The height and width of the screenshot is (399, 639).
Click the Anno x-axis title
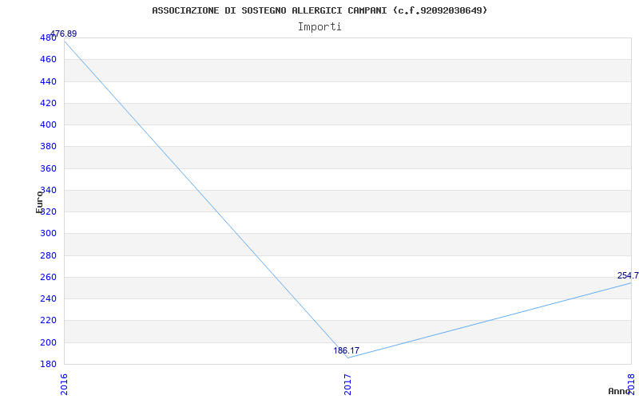619,391
